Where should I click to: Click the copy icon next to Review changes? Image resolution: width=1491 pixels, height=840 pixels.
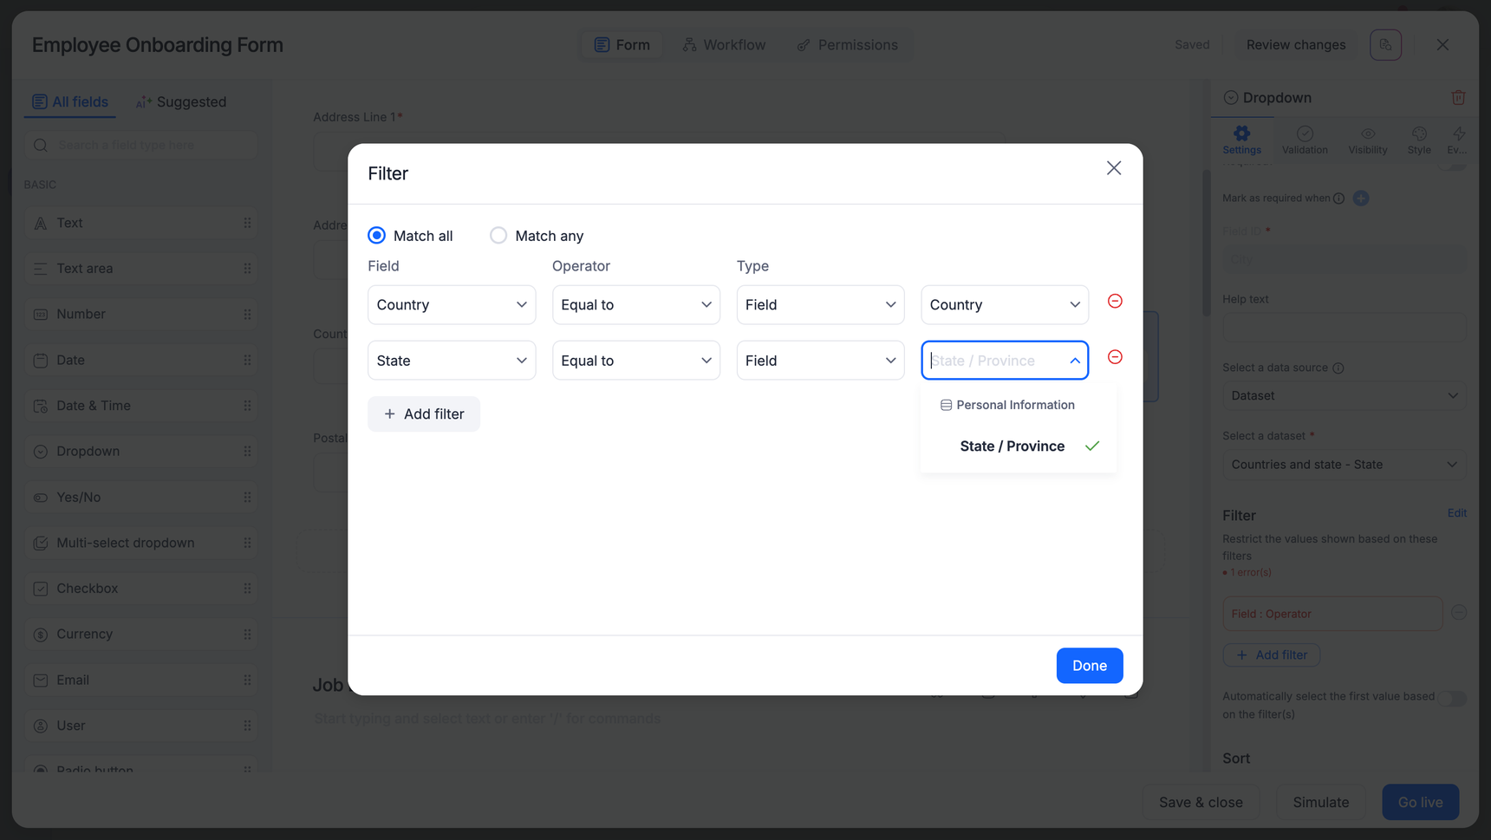(1385, 45)
